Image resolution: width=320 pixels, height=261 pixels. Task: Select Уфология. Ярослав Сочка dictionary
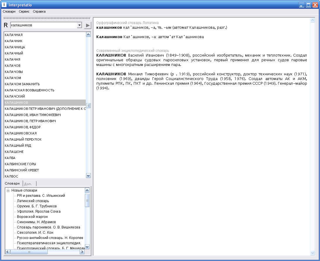[x=39, y=211]
